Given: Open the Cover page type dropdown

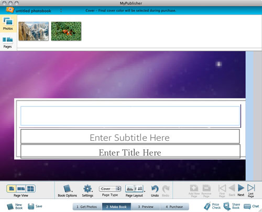Looking at the screenshot, I should (110, 188).
